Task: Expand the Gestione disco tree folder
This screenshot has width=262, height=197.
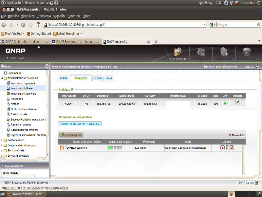Action: (2, 140)
